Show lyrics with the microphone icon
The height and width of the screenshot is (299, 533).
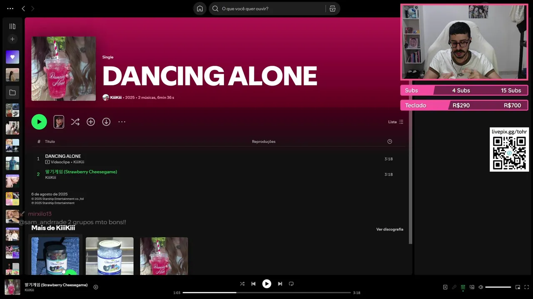pos(454,287)
